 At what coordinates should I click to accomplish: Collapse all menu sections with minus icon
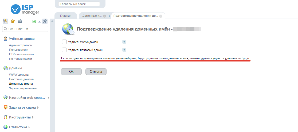click(40, 21)
